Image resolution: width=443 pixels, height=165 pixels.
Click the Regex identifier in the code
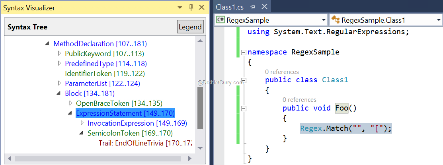coord(311,128)
